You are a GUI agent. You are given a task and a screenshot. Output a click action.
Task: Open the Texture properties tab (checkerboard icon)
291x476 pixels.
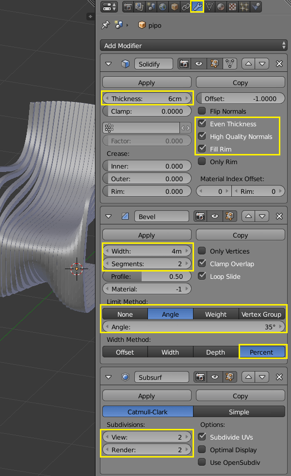[232, 7]
